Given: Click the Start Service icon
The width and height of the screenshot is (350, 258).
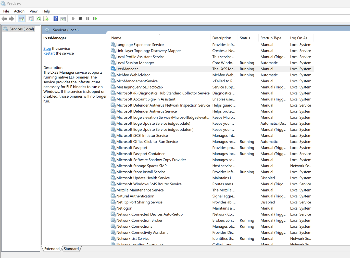Looking at the screenshot, I should [73, 18].
